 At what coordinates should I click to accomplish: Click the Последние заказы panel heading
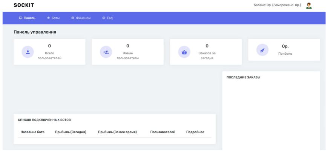click(x=243, y=78)
